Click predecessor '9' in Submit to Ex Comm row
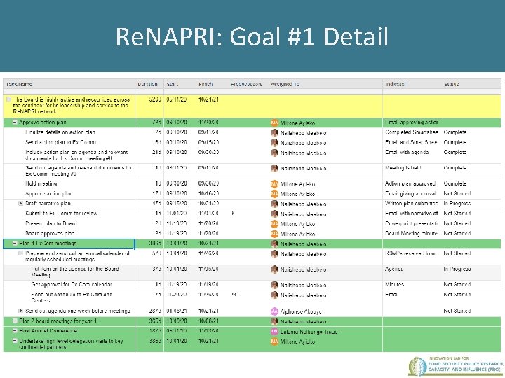 click(232, 213)
